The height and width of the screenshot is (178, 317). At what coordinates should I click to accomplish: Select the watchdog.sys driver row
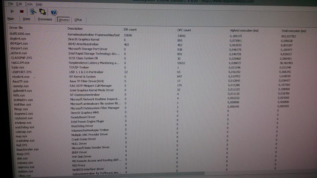coord(25,127)
